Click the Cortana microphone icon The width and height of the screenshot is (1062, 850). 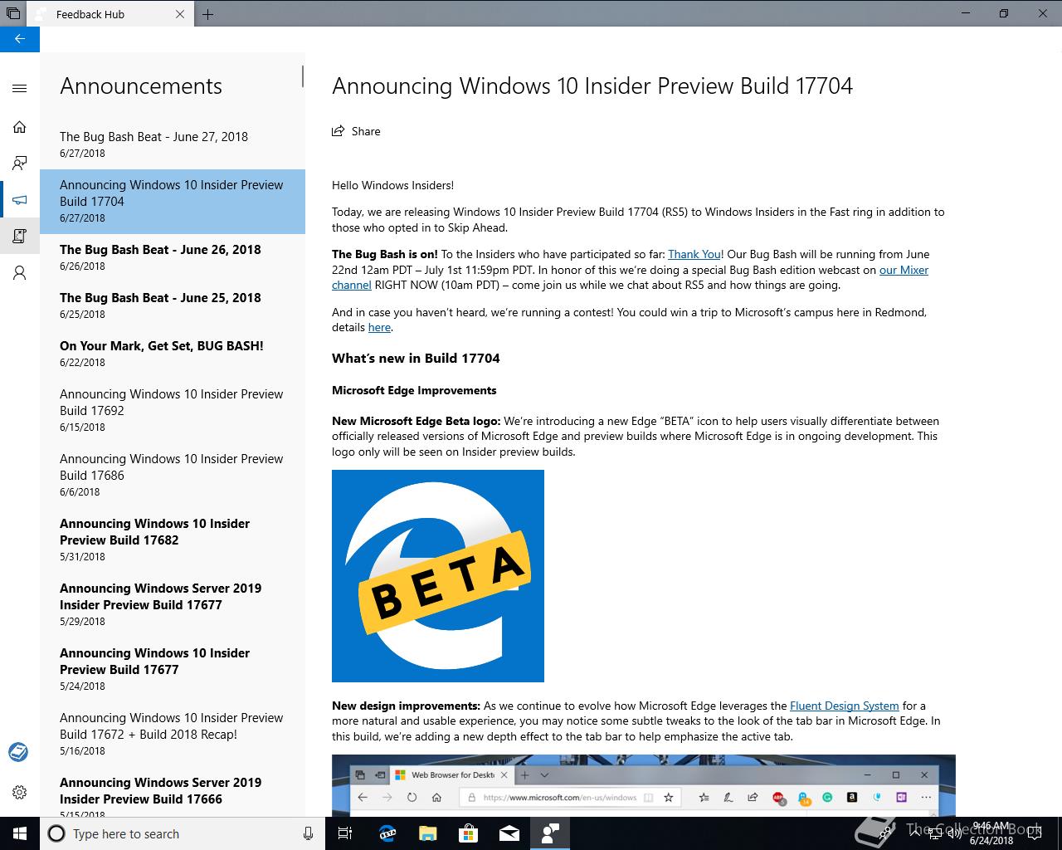click(x=308, y=833)
